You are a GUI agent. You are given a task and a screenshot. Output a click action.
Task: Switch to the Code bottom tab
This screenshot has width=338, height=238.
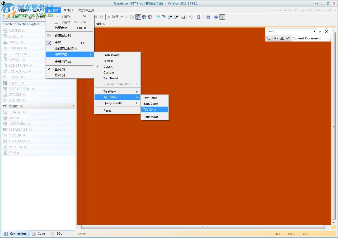pos(39,234)
